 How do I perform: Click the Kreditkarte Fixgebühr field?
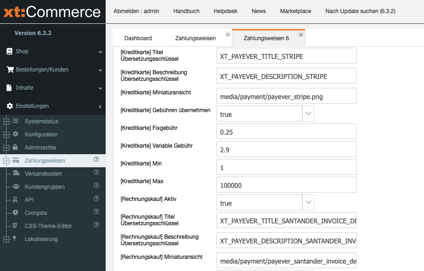point(287,131)
